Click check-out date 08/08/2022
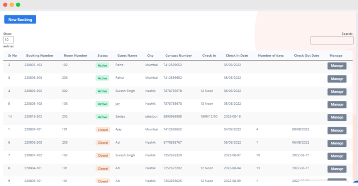358x186 pixels. click(x=301, y=129)
